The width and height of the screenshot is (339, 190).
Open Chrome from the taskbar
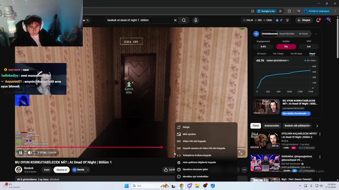tap(181, 186)
